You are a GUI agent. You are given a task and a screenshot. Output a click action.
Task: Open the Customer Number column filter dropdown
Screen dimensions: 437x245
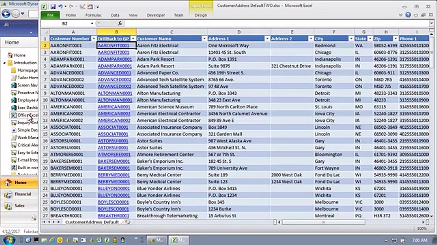coord(93,39)
